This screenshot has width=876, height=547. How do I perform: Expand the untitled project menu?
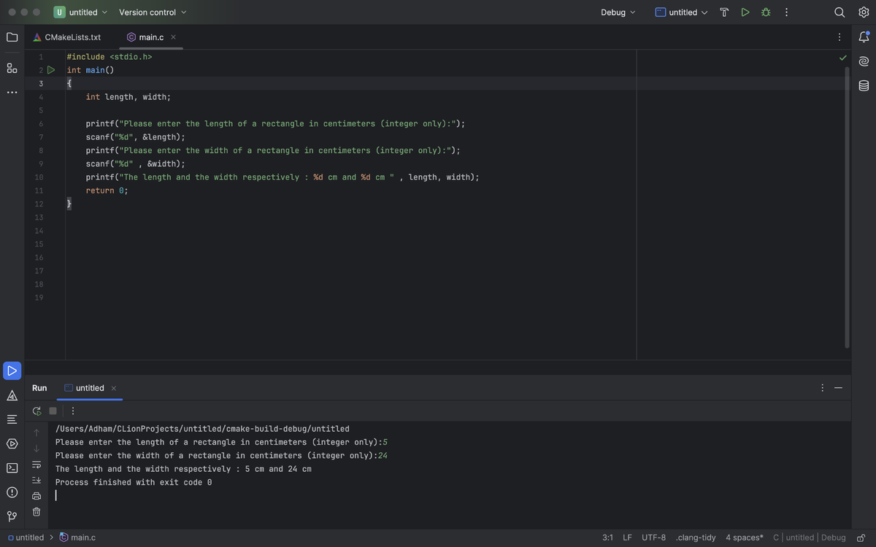80,12
